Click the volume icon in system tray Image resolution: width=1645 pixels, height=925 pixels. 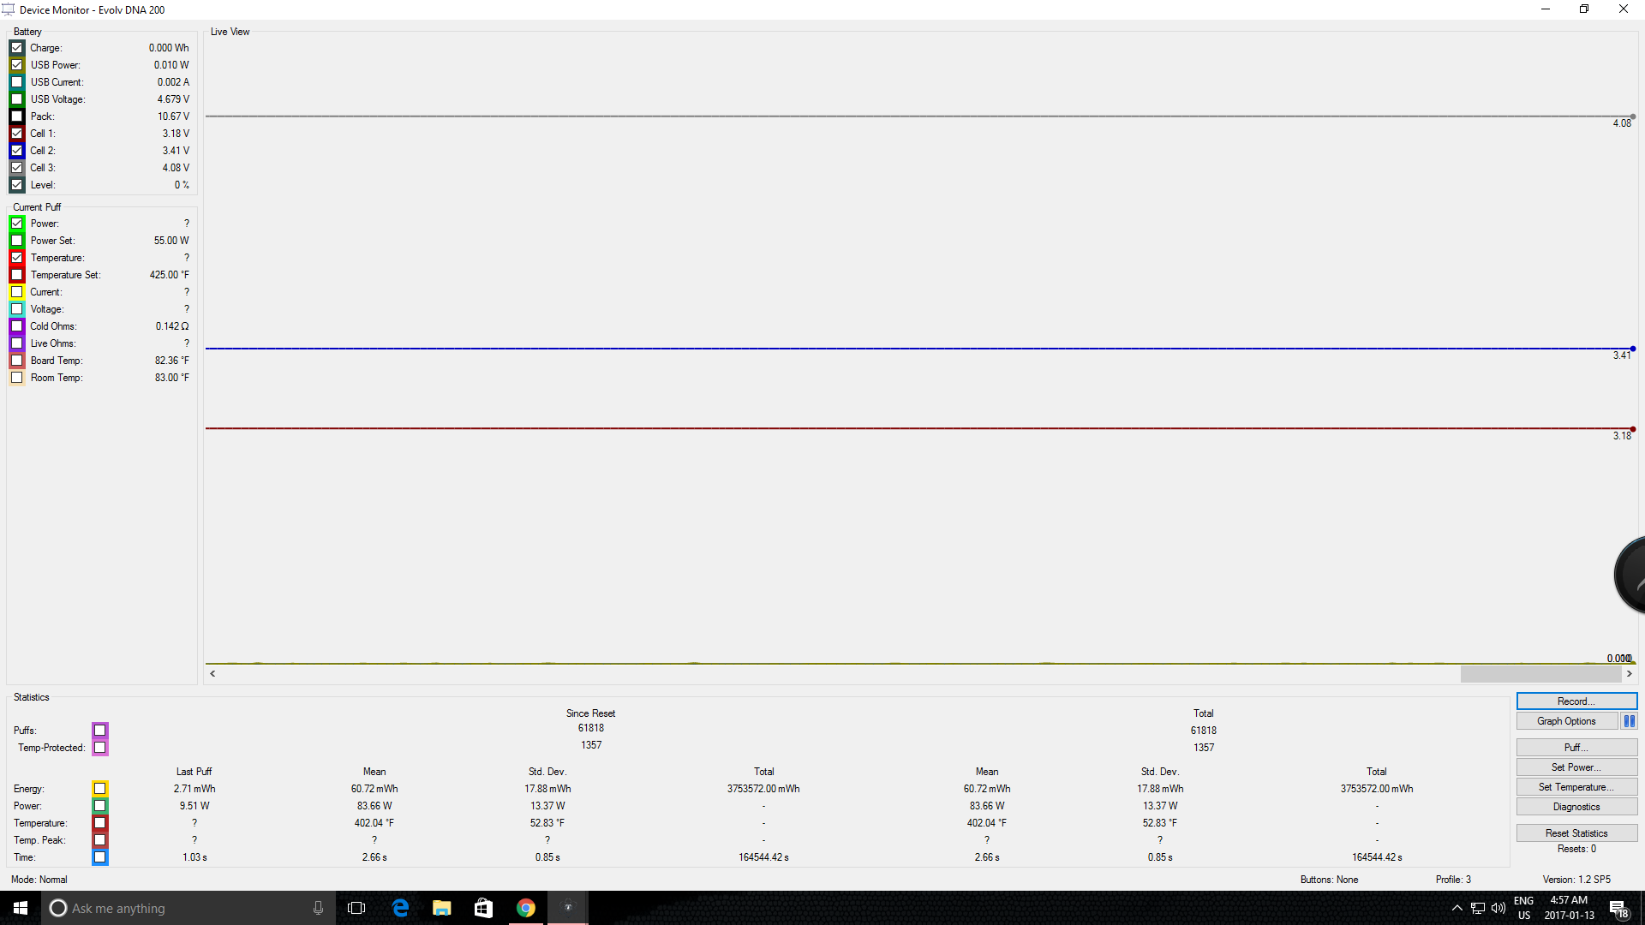[1498, 908]
